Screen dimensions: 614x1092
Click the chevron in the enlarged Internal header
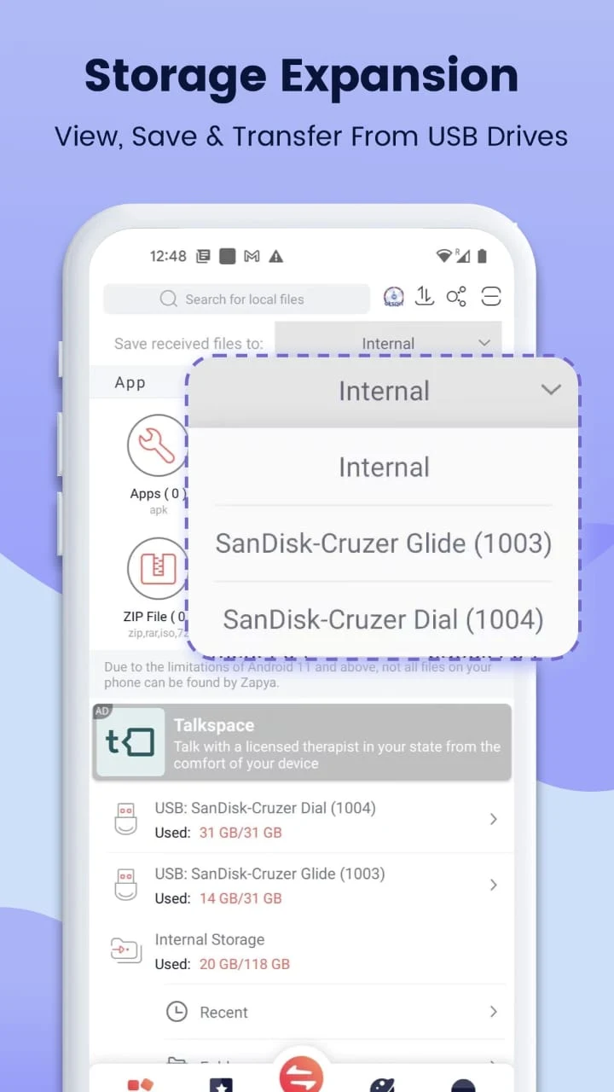[x=551, y=390]
